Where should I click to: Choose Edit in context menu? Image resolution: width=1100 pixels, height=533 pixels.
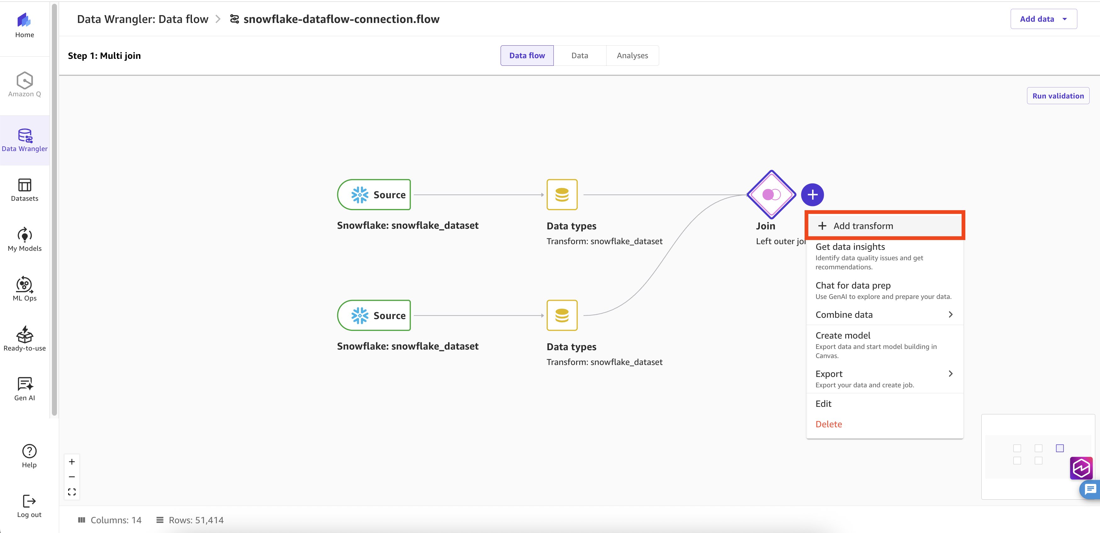pyautogui.click(x=884, y=404)
